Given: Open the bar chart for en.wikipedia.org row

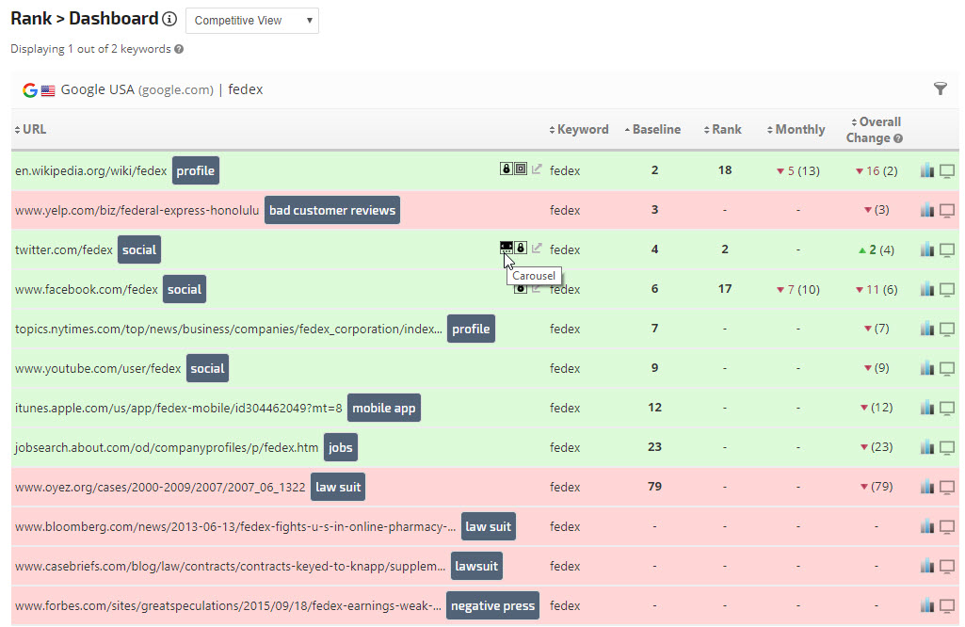Looking at the screenshot, I should pyautogui.click(x=927, y=170).
